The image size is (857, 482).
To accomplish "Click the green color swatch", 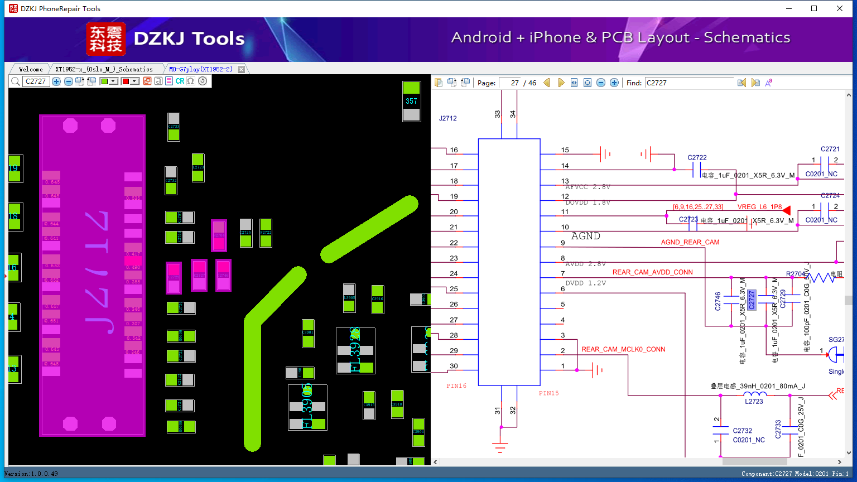I will 104,81.
